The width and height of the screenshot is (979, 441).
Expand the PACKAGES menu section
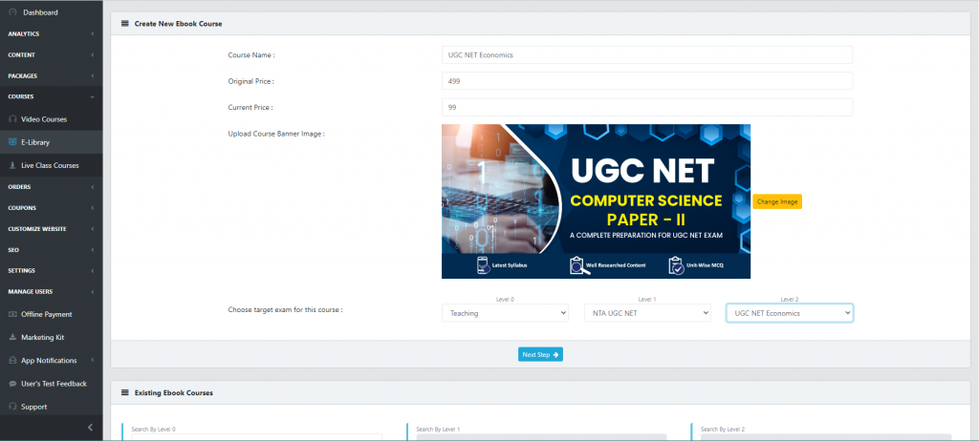click(52, 76)
